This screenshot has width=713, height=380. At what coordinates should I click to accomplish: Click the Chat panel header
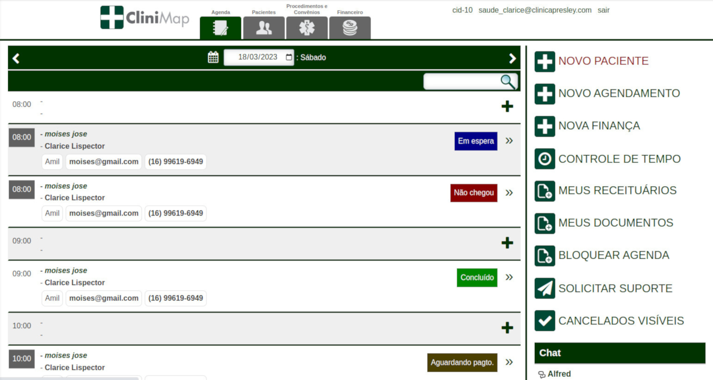[x=620, y=353]
